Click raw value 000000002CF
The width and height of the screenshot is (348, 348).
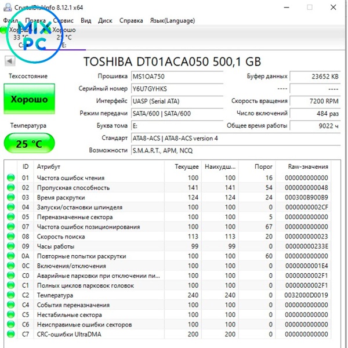click(307, 207)
